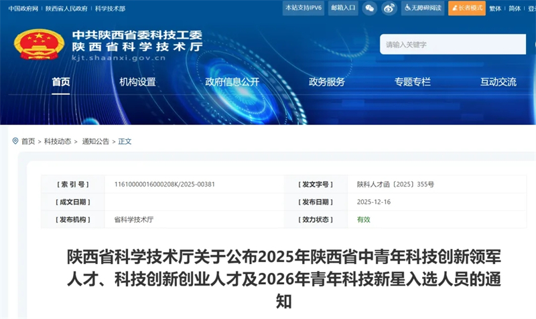This screenshot has height=319, width=536.
Task: Toggle 长者模式 elder mode
Action: tap(466, 8)
